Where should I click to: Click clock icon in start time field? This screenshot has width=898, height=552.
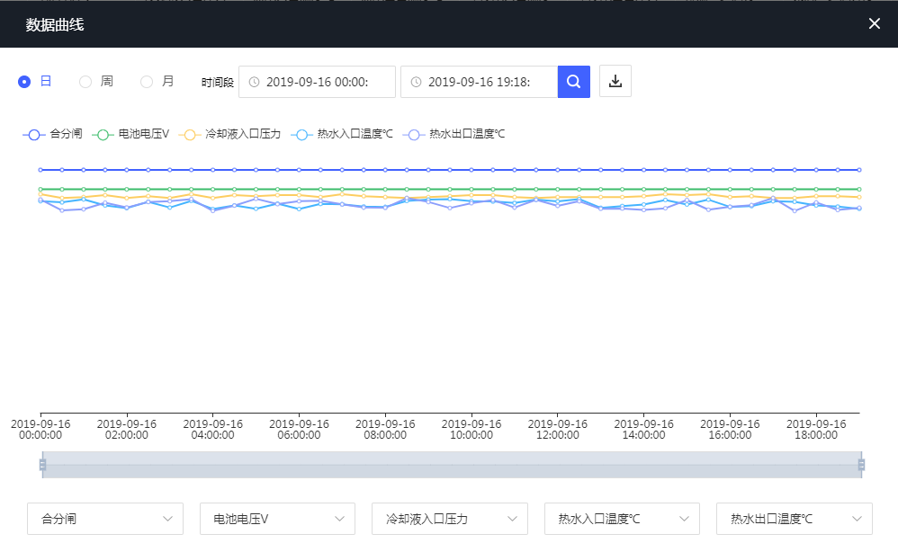tap(254, 82)
